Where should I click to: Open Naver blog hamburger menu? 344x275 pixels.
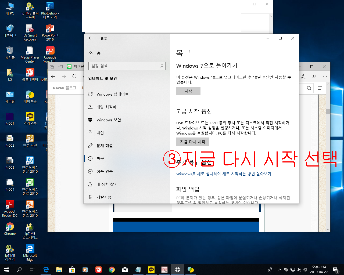320,88
